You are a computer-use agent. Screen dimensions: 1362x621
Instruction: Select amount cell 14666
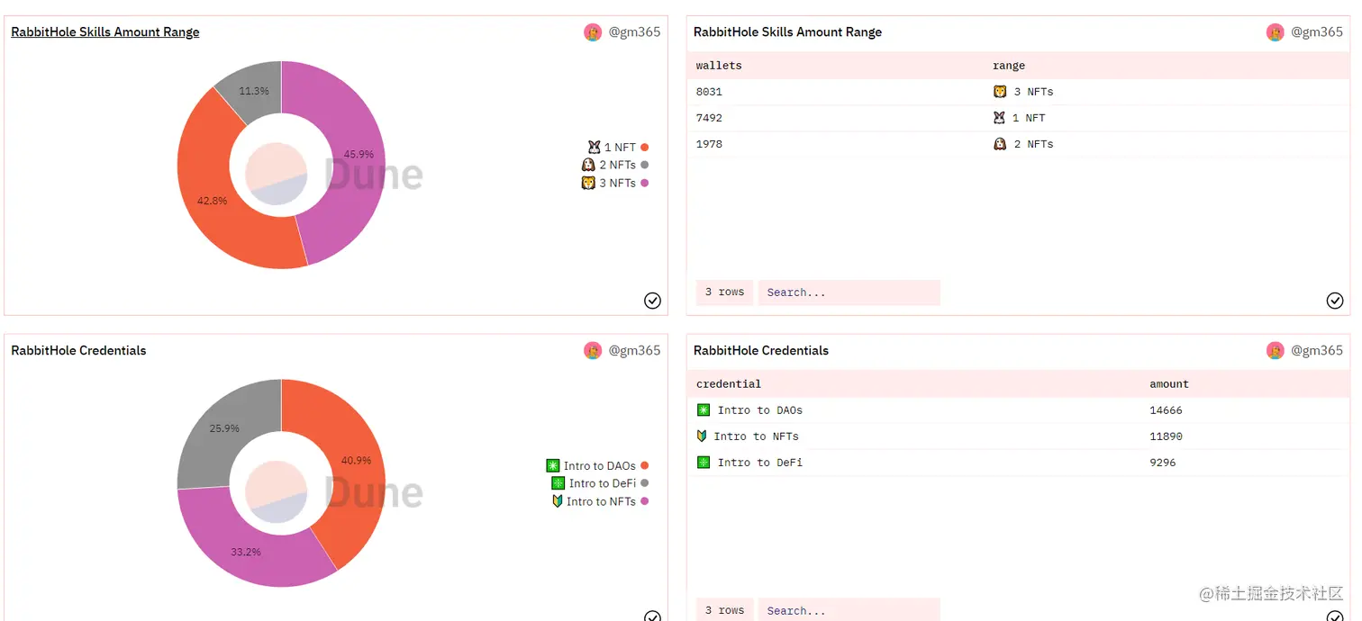point(1166,410)
